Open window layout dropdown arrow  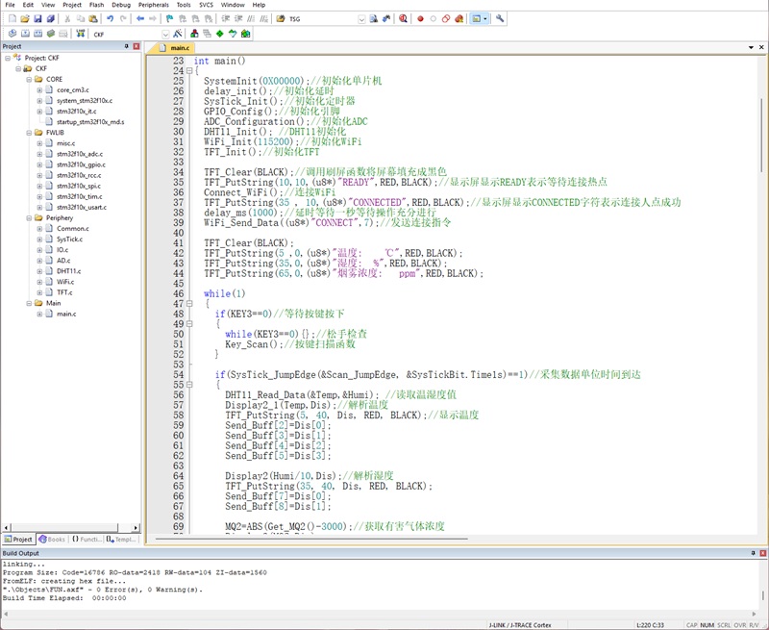485,18
